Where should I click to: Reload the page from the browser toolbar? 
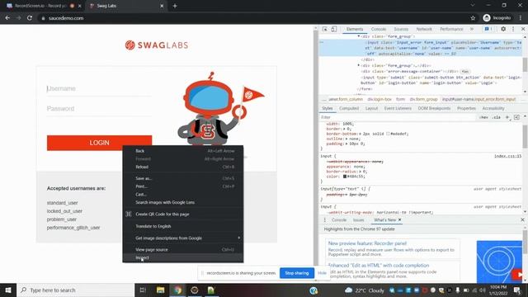click(30, 18)
